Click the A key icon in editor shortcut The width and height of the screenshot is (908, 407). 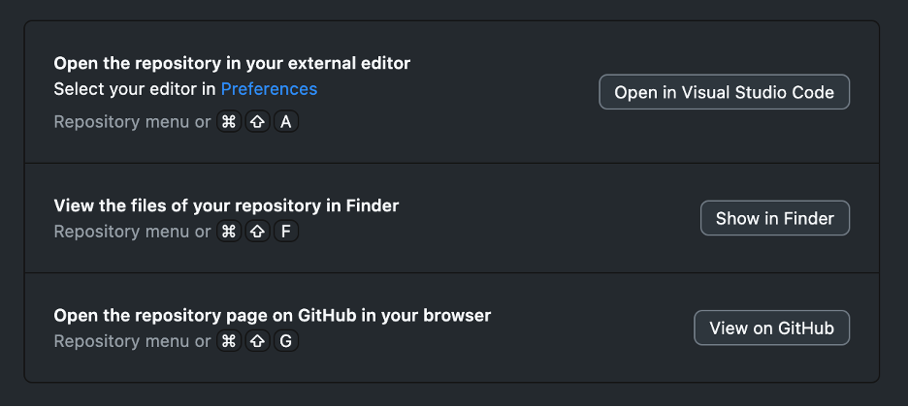point(285,122)
